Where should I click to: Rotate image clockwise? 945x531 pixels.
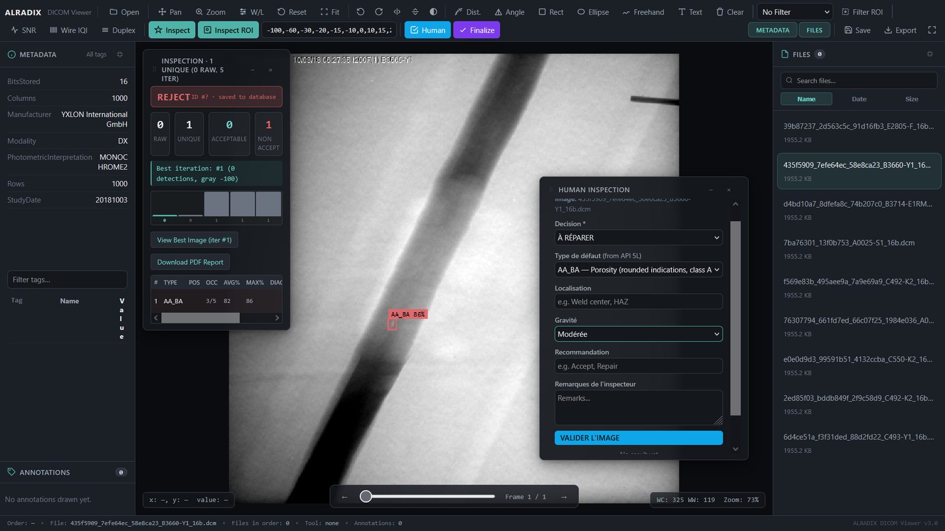click(x=379, y=12)
